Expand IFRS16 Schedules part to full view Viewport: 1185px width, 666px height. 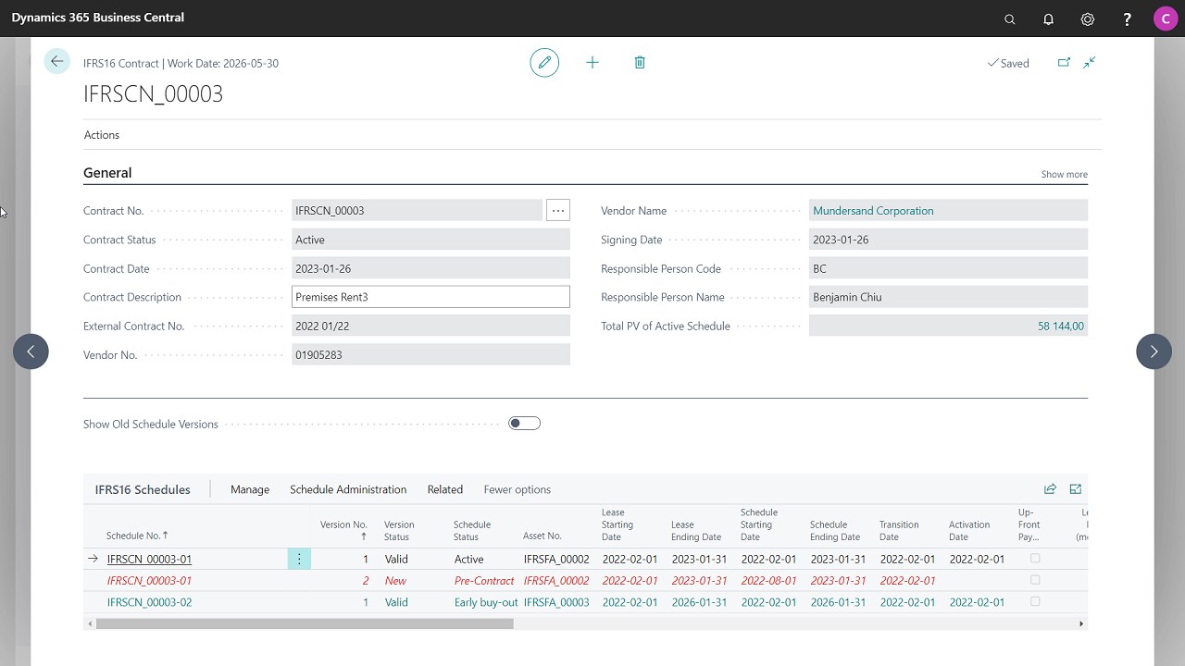tap(1076, 489)
